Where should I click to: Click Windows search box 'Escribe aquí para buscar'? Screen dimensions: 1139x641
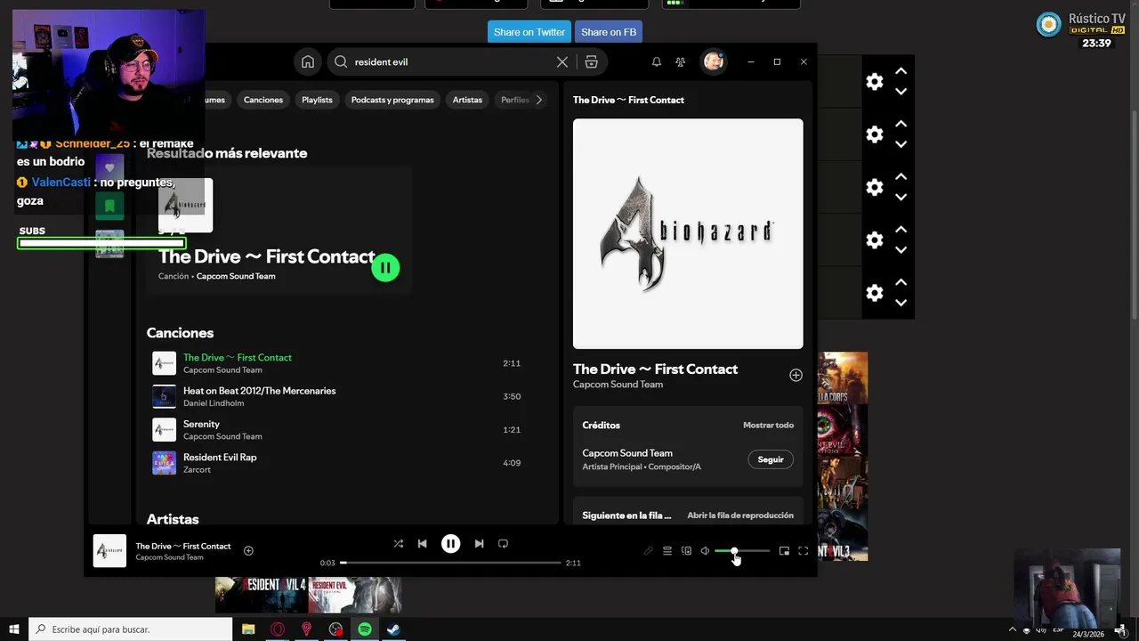[131, 629]
